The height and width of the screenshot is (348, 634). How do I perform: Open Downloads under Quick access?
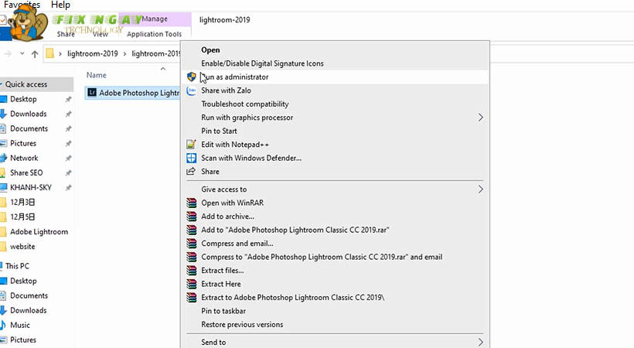coord(28,114)
